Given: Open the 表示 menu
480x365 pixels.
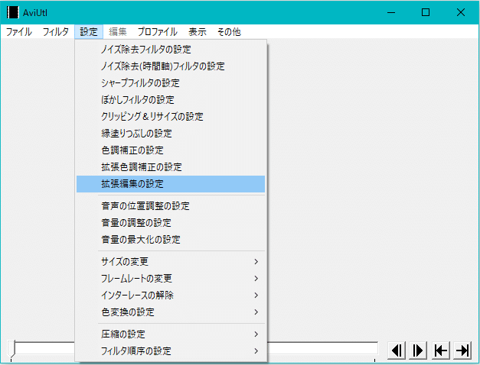Looking at the screenshot, I should pos(198,32).
